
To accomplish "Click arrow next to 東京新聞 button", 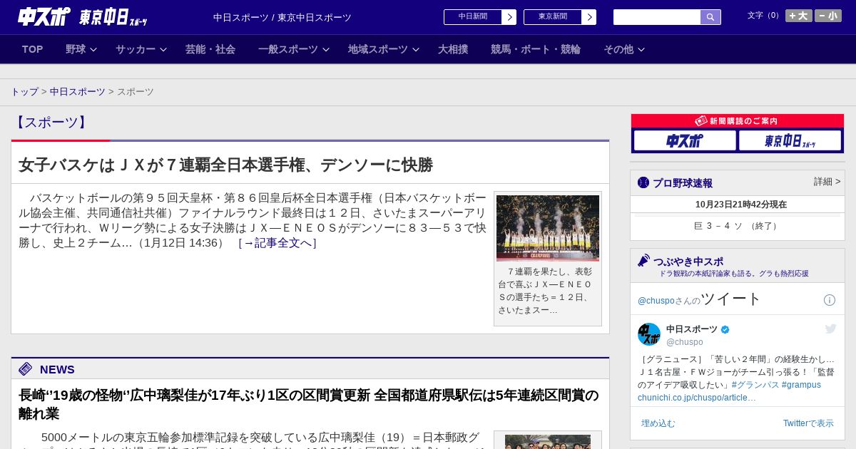I will point(588,17).
